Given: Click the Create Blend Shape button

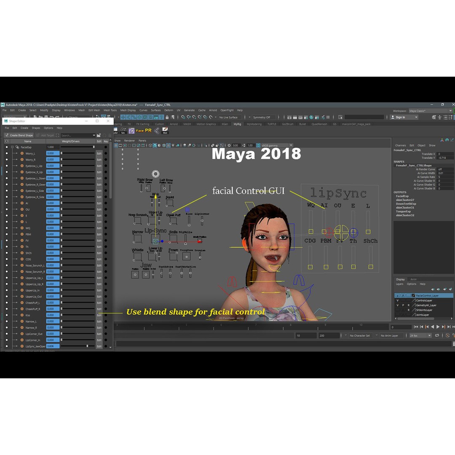Looking at the screenshot, I should [x=19, y=135].
